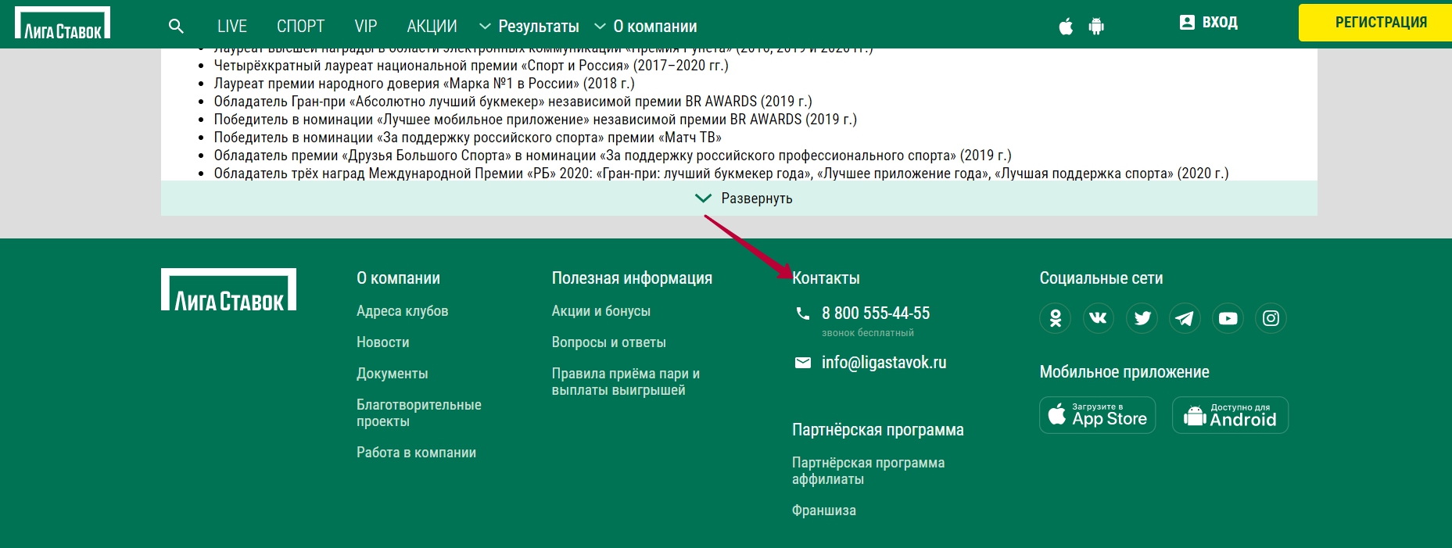Download from the App Store badge

click(1098, 415)
